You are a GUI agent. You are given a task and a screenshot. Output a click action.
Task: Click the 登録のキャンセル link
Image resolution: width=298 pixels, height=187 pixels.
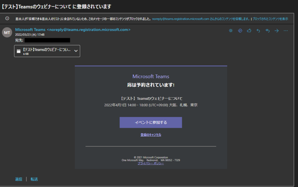tap(151, 135)
